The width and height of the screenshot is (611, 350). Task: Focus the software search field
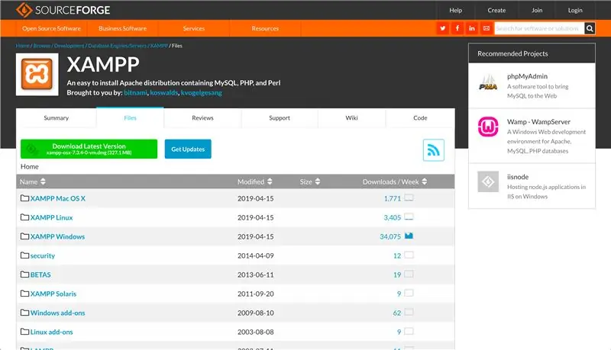(539, 28)
